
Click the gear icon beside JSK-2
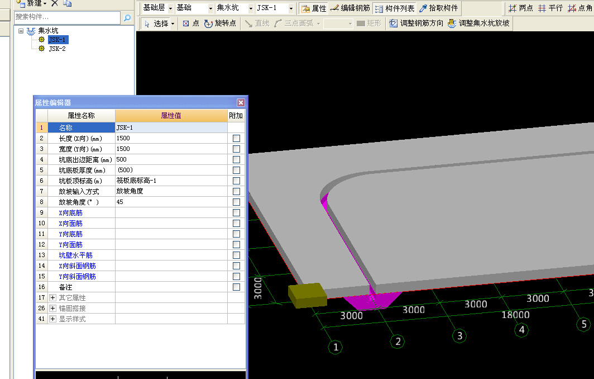42,49
